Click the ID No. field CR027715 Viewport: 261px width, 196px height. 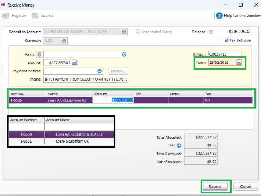point(225,54)
